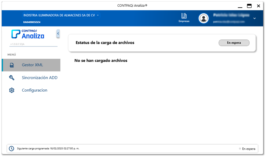This screenshot has height=157, width=266.
Task: Maximize the CONTPAQi Analiza window
Action: (249, 6)
